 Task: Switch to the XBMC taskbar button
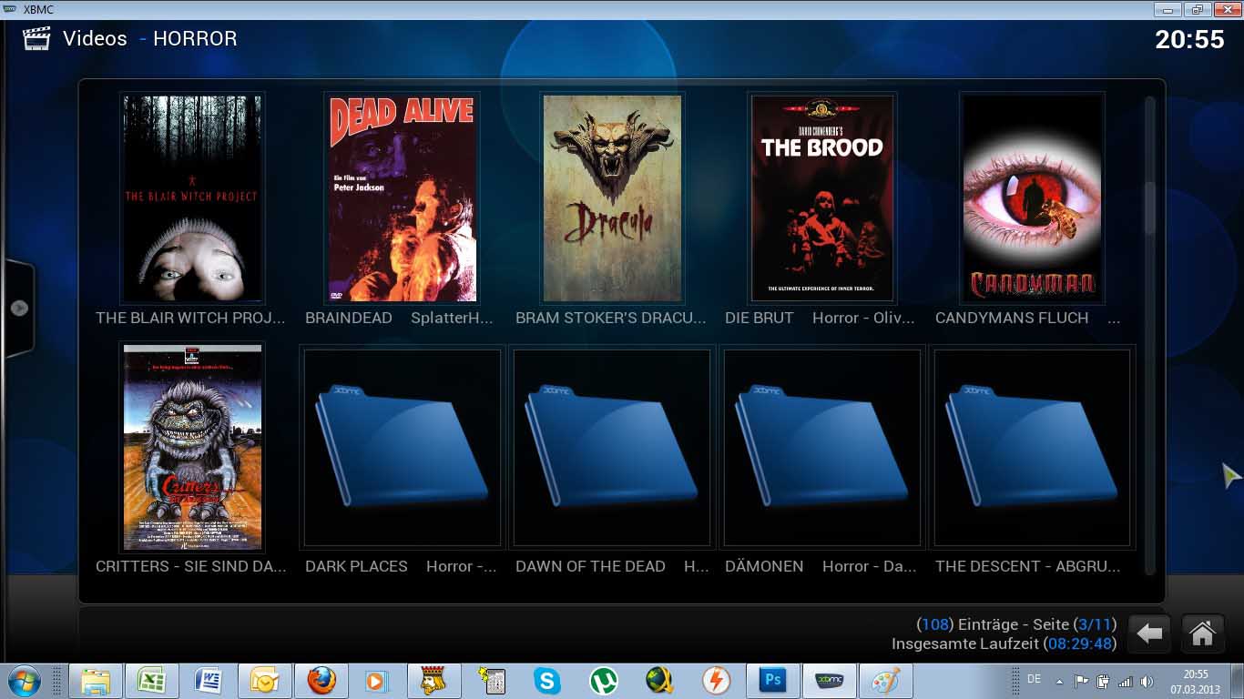click(x=829, y=681)
